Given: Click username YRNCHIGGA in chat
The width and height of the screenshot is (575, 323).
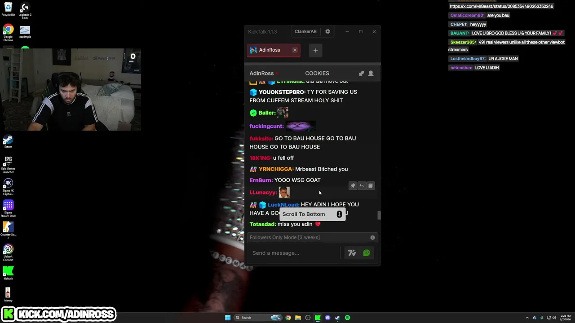Looking at the screenshot, I should click(x=276, y=169).
